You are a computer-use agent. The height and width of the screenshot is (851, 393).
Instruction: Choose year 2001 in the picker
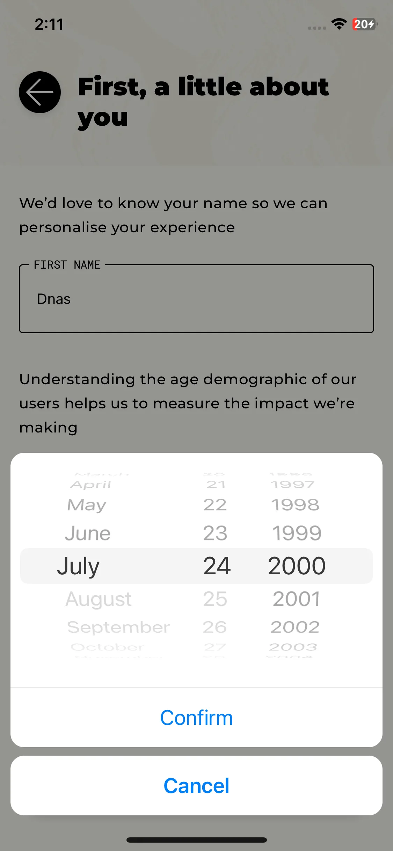point(297,599)
